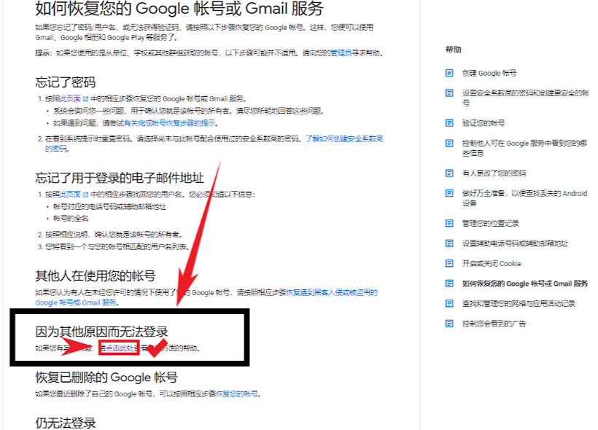Open the 有人更改了您的密码 article
This screenshot has width=598, height=430.
494,173
